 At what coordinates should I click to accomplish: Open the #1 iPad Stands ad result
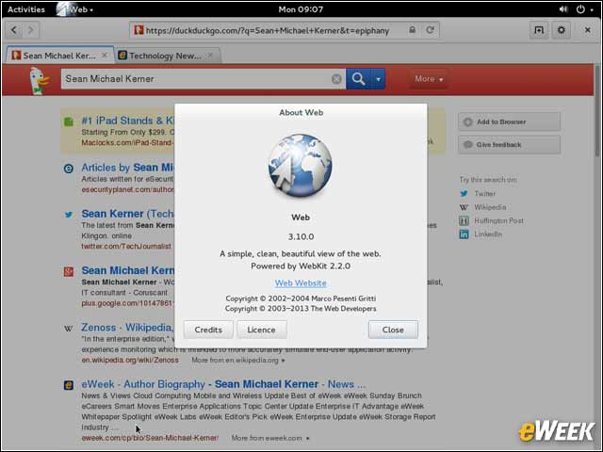(x=128, y=121)
